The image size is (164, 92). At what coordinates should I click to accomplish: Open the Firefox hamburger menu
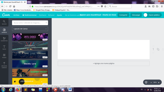pyautogui.click(x=162, y=6)
